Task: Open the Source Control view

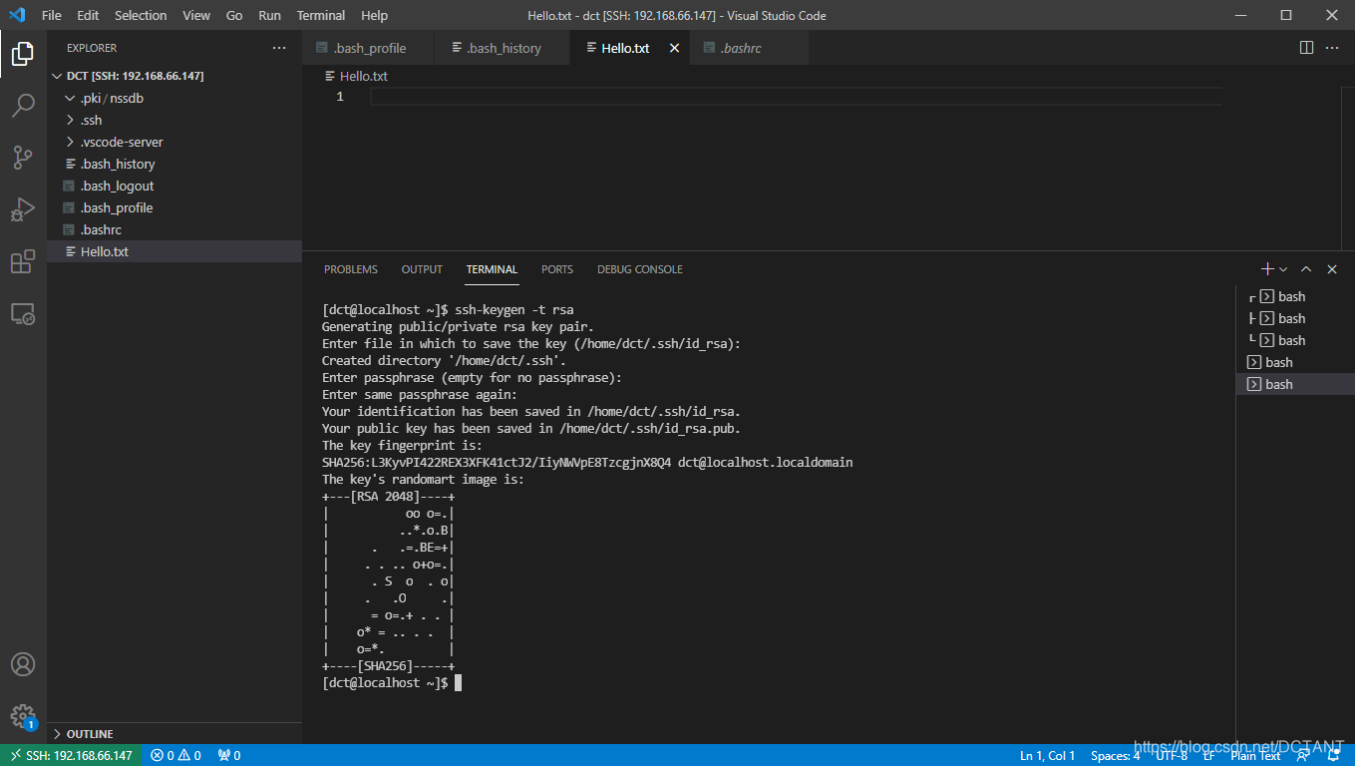Action: pos(23,158)
